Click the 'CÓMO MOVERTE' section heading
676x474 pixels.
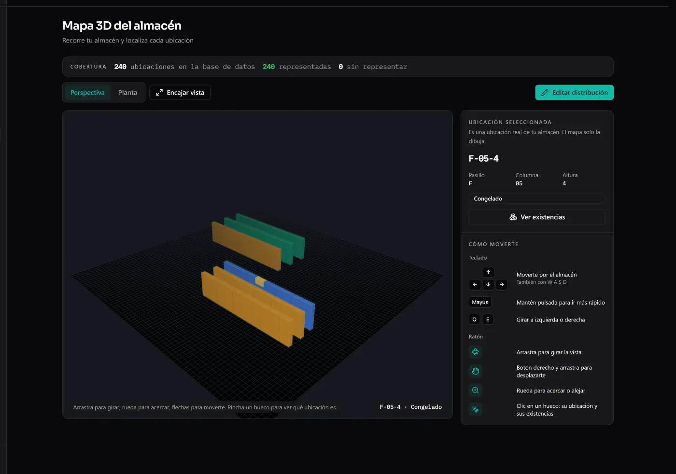pos(493,244)
